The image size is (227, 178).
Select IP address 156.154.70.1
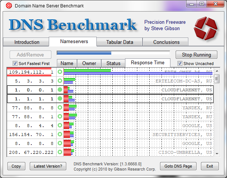(31, 135)
